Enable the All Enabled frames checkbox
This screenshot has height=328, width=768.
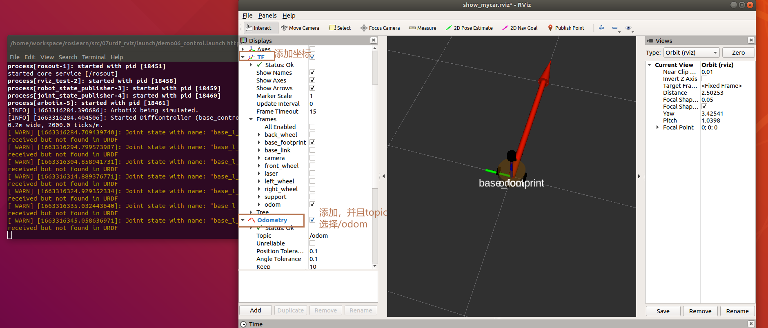click(x=312, y=127)
